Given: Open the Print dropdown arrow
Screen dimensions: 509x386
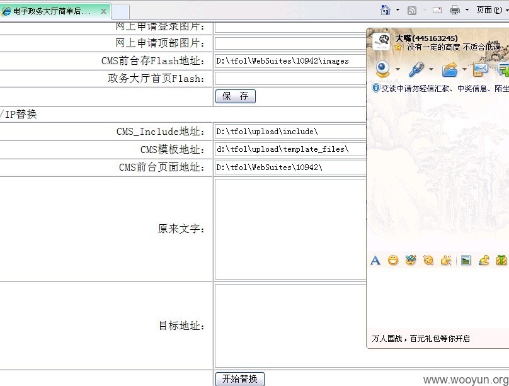Looking at the screenshot, I should coord(467,10).
